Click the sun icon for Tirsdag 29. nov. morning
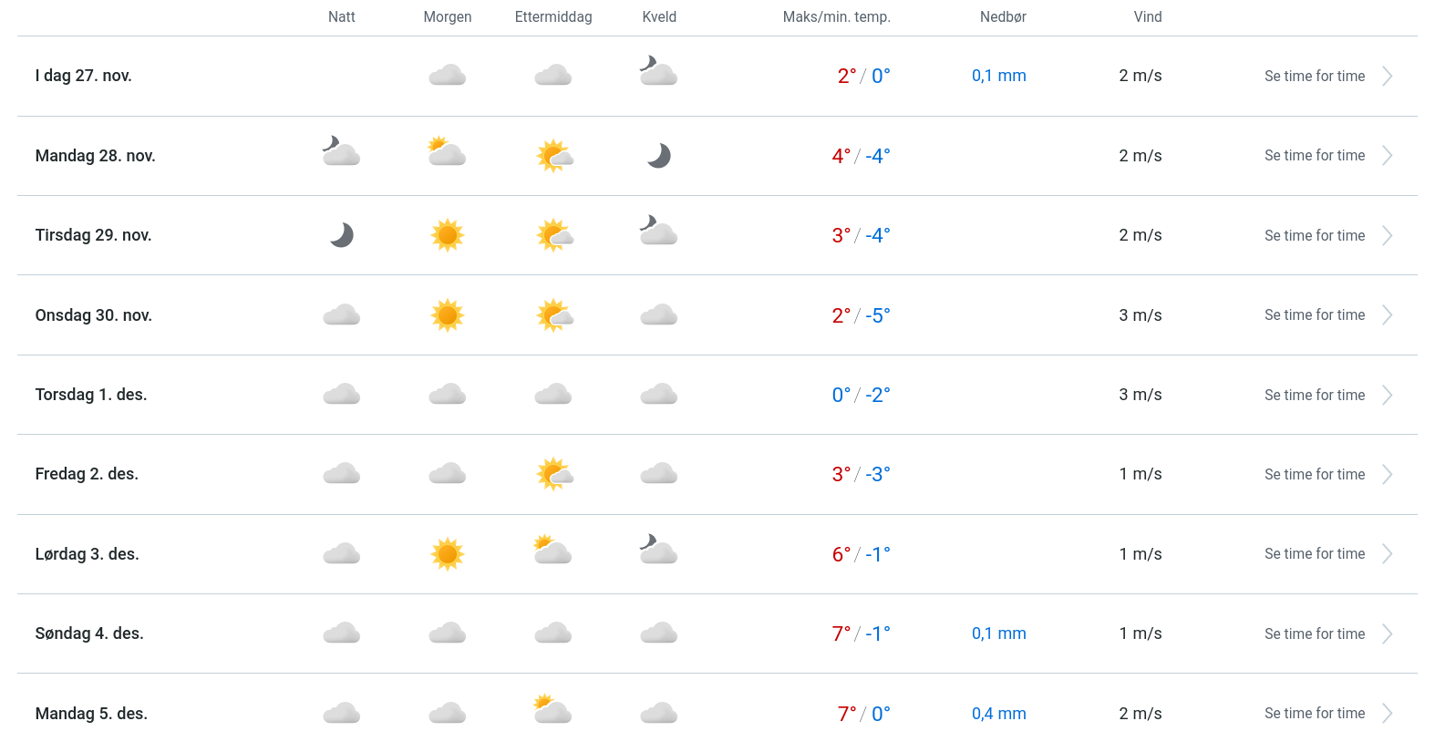The width and height of the screenshot is (1435, 752). (x=448, y=235)
